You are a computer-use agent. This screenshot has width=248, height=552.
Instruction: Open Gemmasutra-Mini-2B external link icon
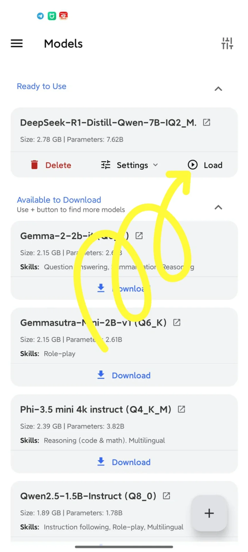pos(177,323)
